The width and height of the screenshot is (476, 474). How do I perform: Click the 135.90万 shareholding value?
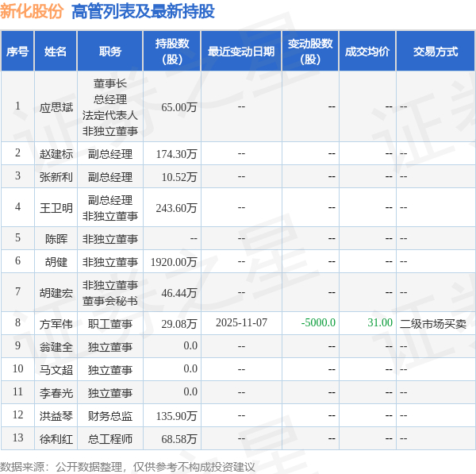tap(176, 416)
